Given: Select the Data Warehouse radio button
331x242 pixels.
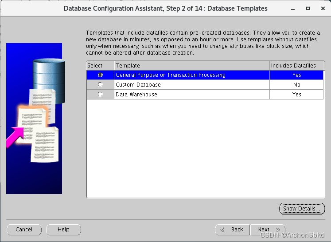Looking at the screenshot, I should [x=100, y=94].
